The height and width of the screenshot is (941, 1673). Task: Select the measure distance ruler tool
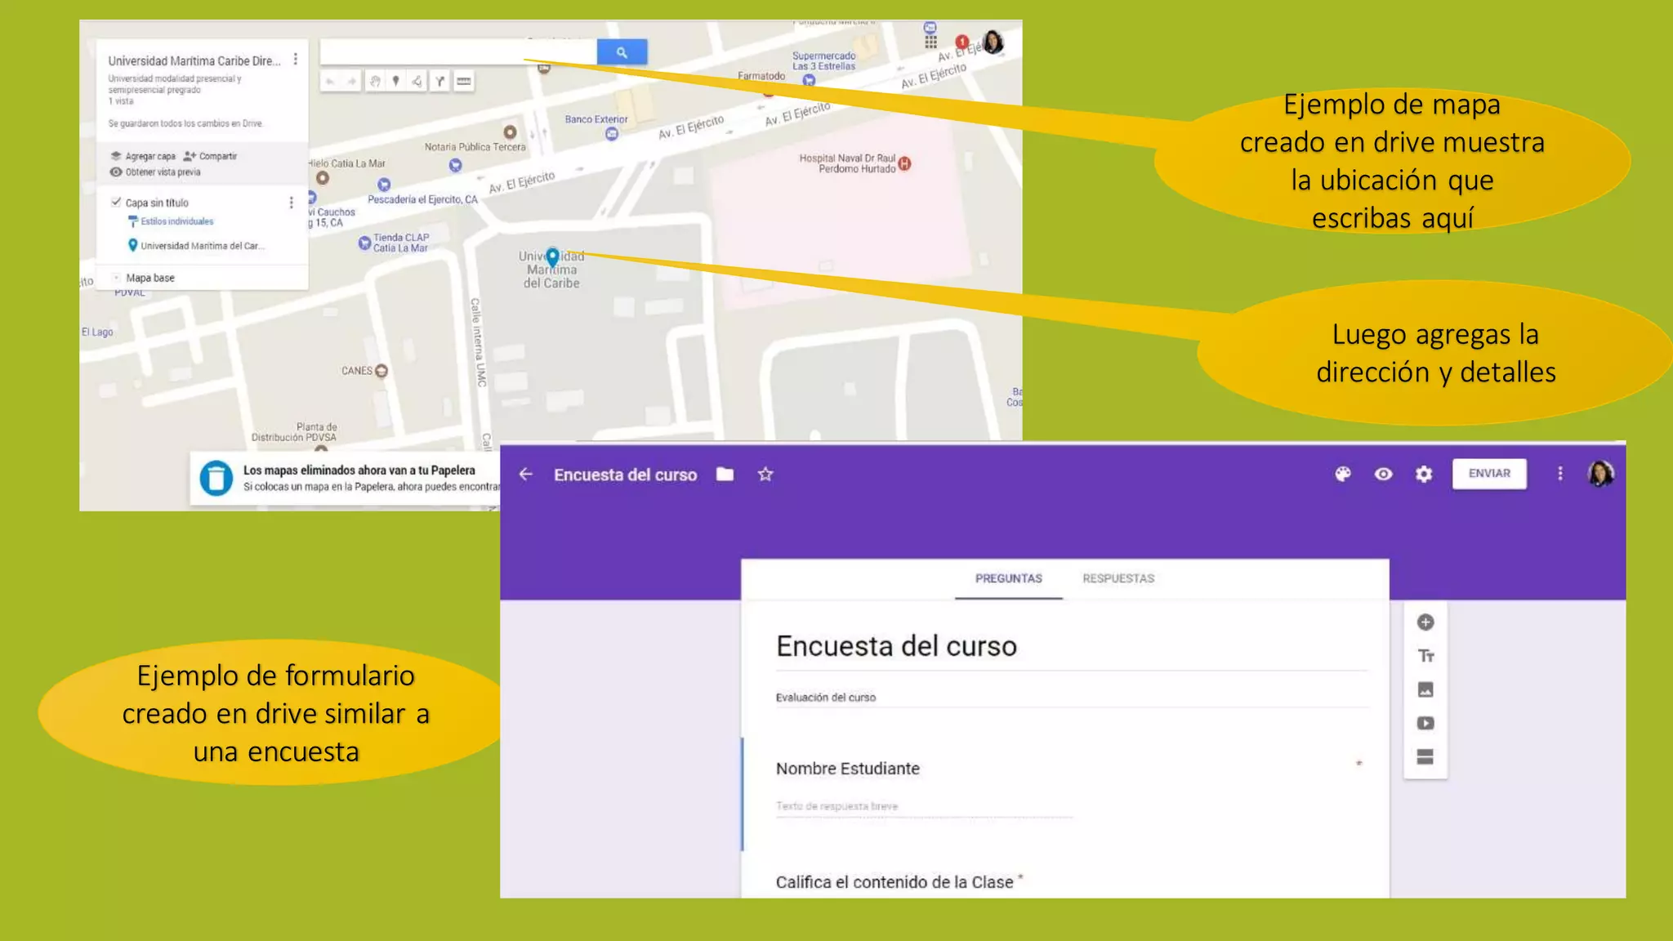coord(464,81)
